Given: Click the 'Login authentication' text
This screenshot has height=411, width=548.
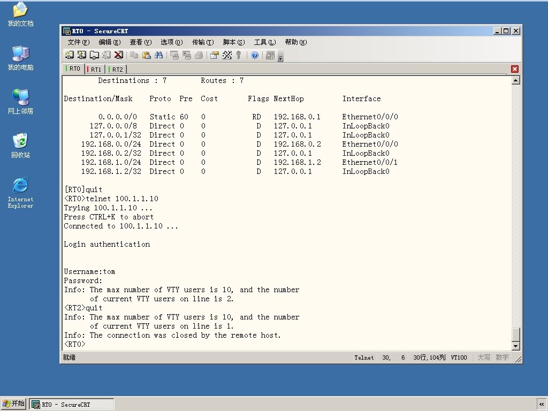Looking at the screenshot, I should 107,244.
